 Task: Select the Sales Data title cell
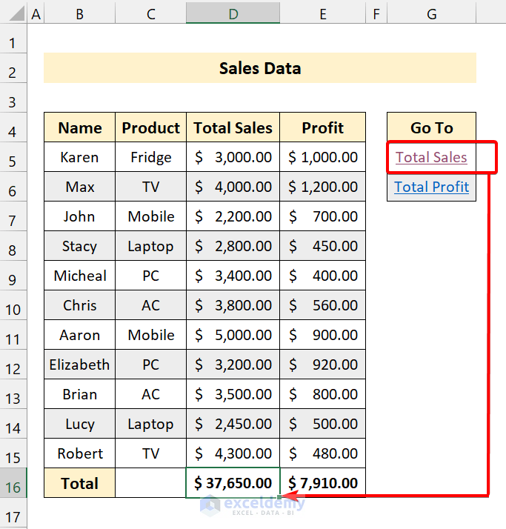click(259, 68)
